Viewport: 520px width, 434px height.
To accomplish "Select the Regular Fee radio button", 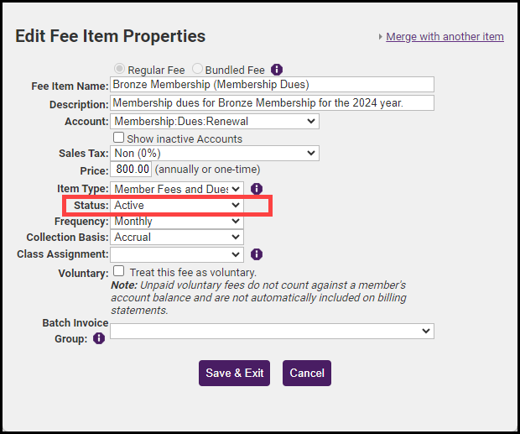I will [119, 70].
